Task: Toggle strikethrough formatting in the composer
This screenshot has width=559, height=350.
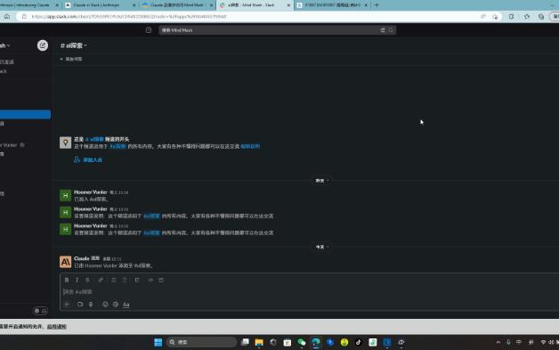Action: (88, 280)
